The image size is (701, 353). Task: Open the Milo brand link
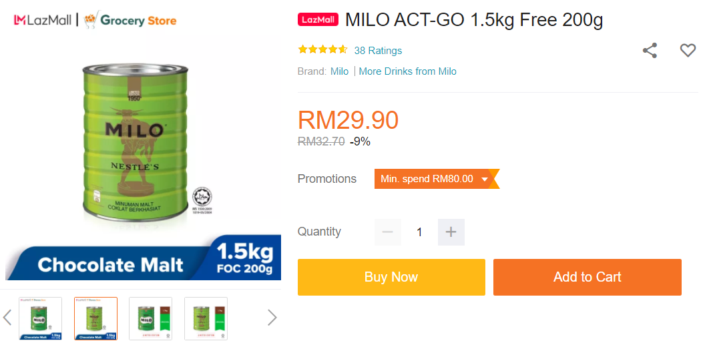coord(339,71)
